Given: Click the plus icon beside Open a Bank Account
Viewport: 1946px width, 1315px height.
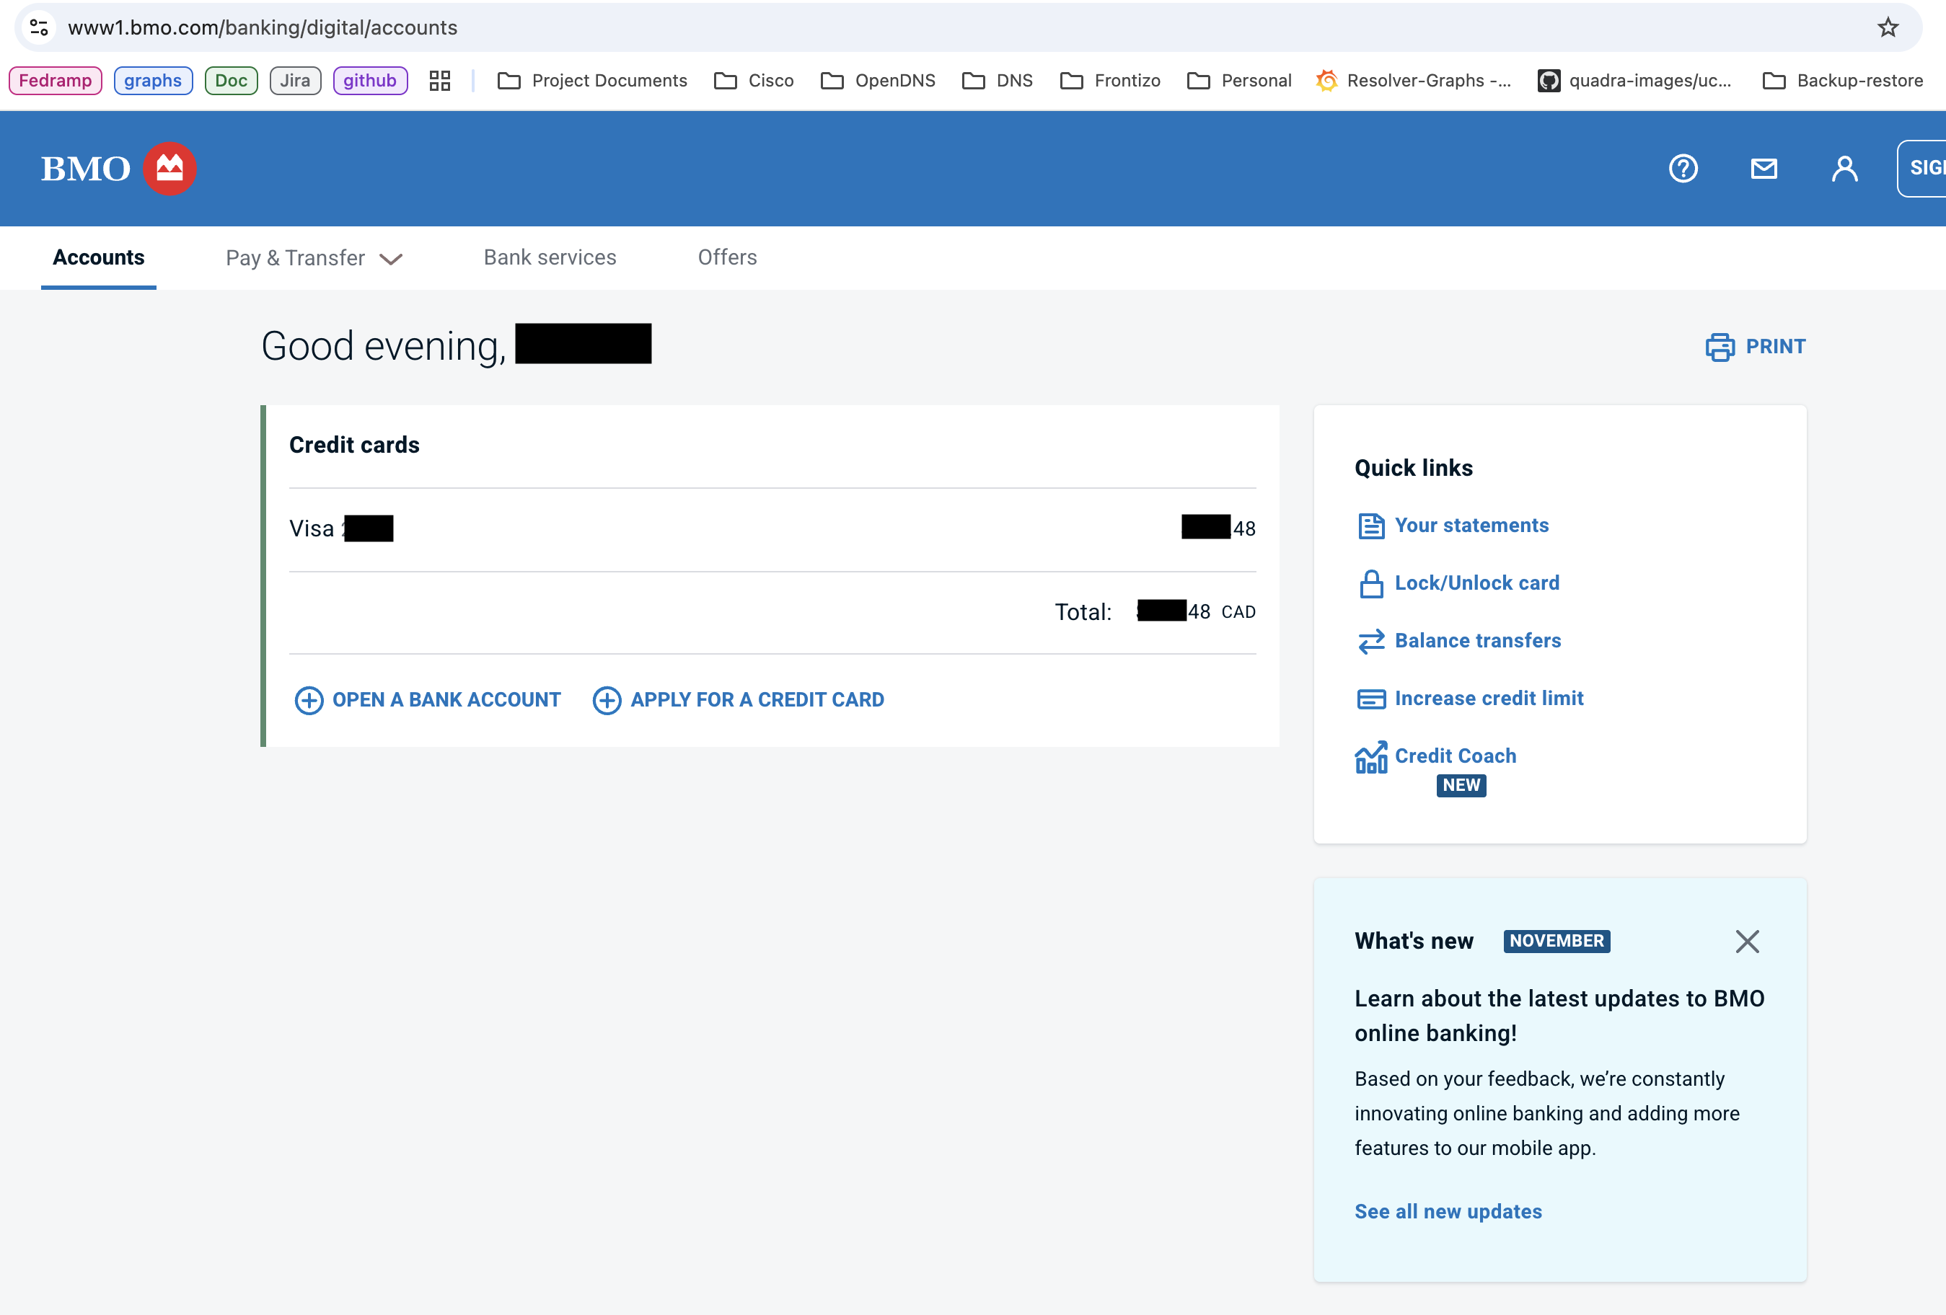Looking at the screenshot, I should (x=309, y=700).
